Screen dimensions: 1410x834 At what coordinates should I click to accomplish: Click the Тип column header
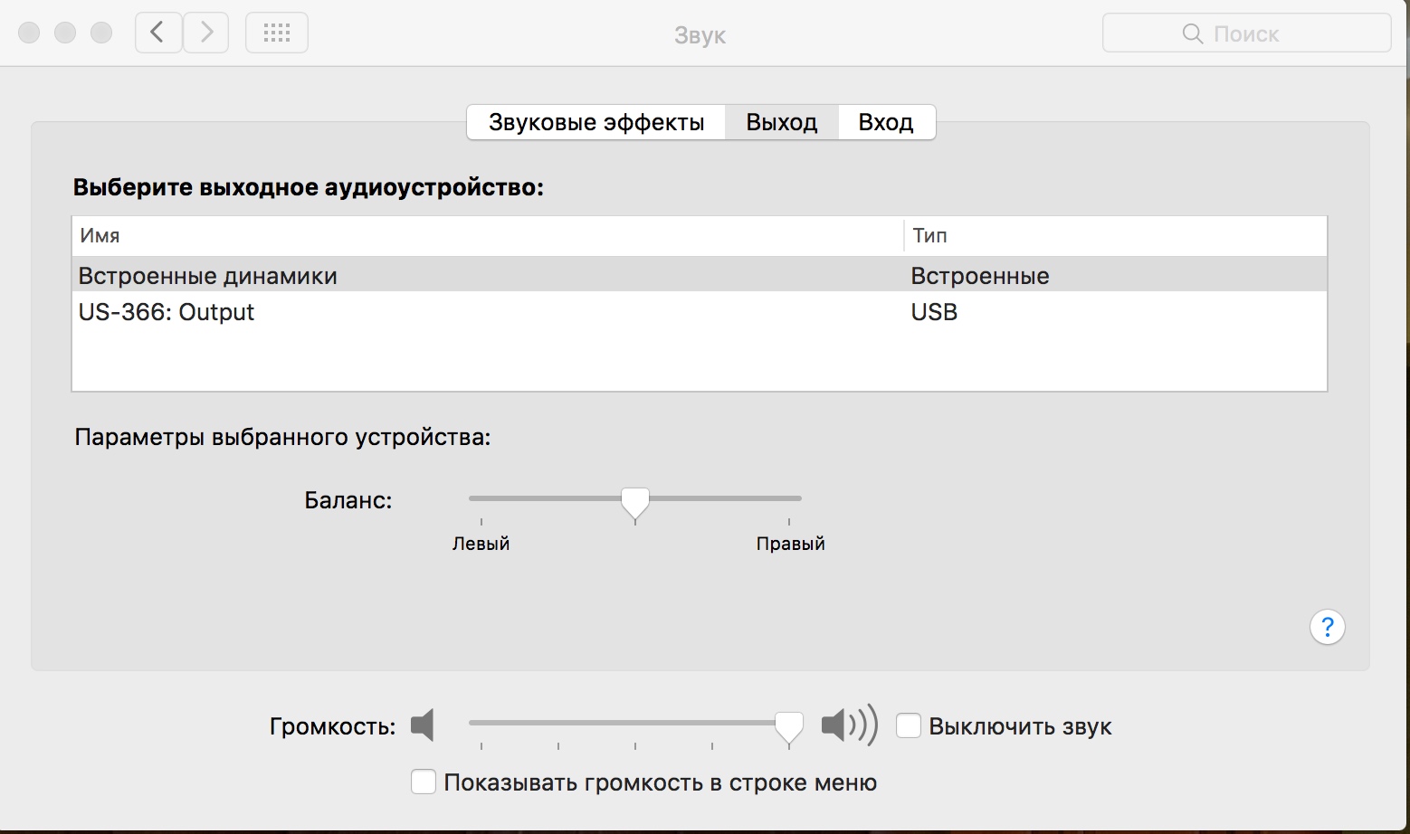point(929,236)
